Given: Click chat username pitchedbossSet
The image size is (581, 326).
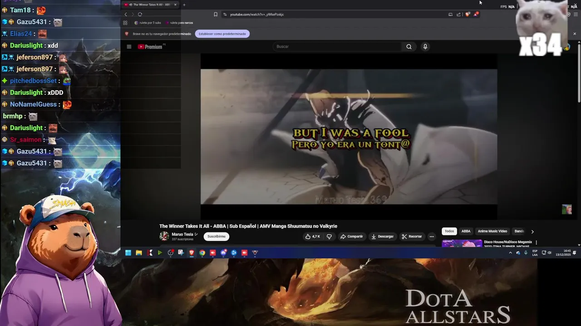Looking at the screenshot, I should 33,81.
